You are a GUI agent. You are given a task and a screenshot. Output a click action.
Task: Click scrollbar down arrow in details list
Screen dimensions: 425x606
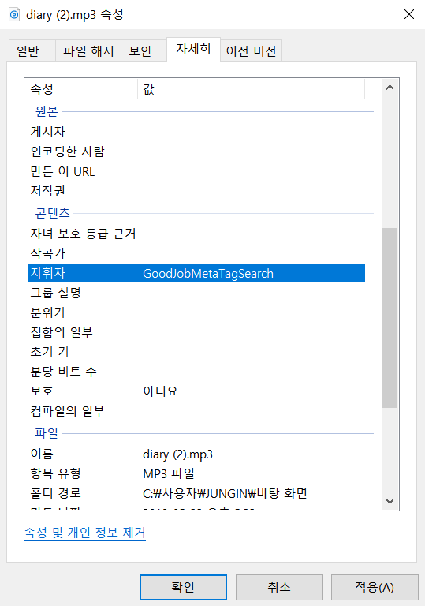[390, 501]
